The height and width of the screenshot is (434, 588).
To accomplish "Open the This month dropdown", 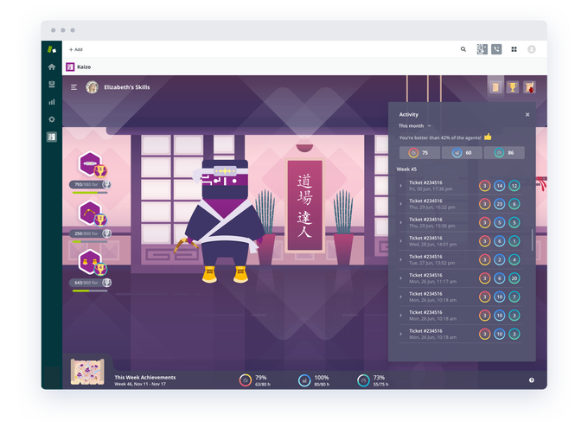I will 415,125.
